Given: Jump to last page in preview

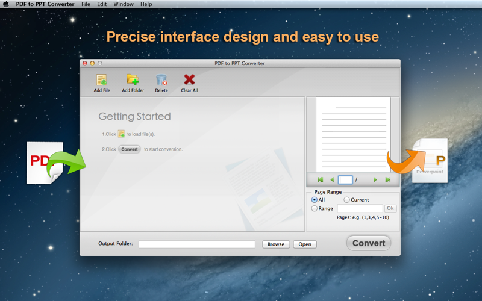Looking at the screenshot, I should click(387, 180).
